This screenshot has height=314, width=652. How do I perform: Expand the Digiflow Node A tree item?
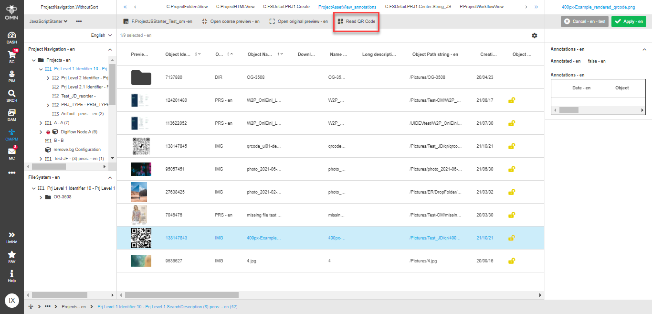[x=40, y=131]
